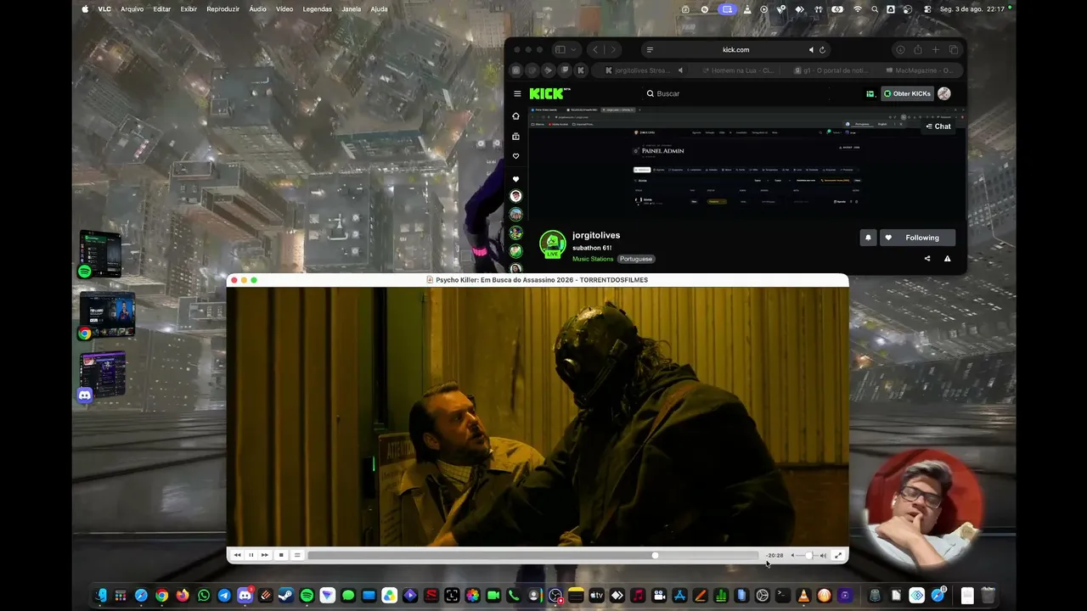Show the VLC playlist
This screenshot has height=611, width=1087.
(296, 555)
